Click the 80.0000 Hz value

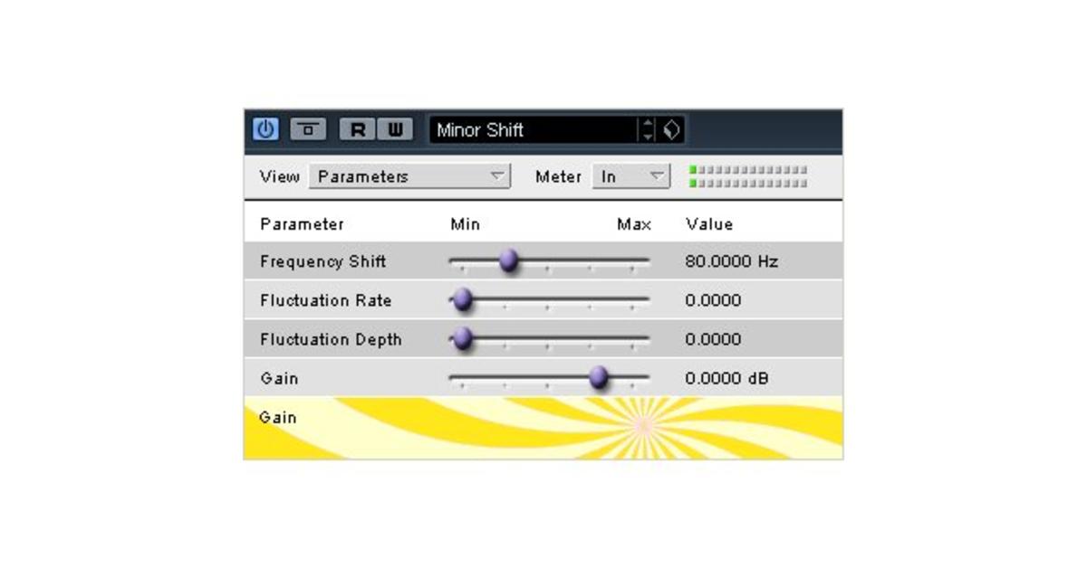(731, 261)
